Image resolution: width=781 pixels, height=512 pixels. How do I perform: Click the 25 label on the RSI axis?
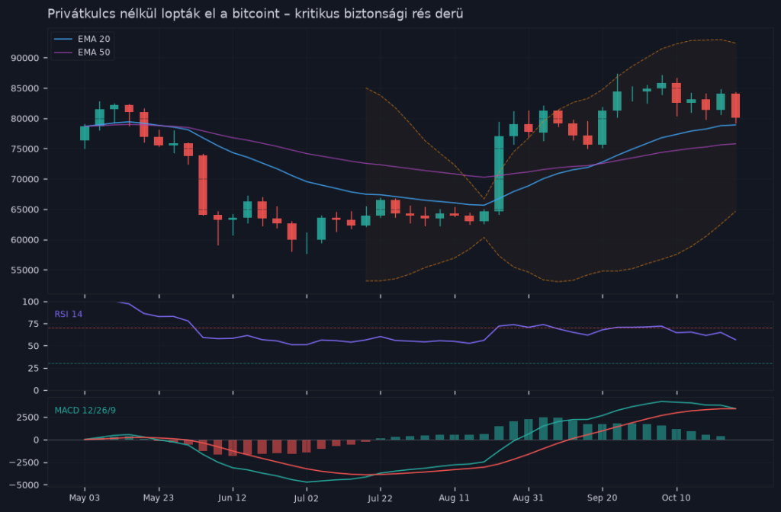[34, 368]
